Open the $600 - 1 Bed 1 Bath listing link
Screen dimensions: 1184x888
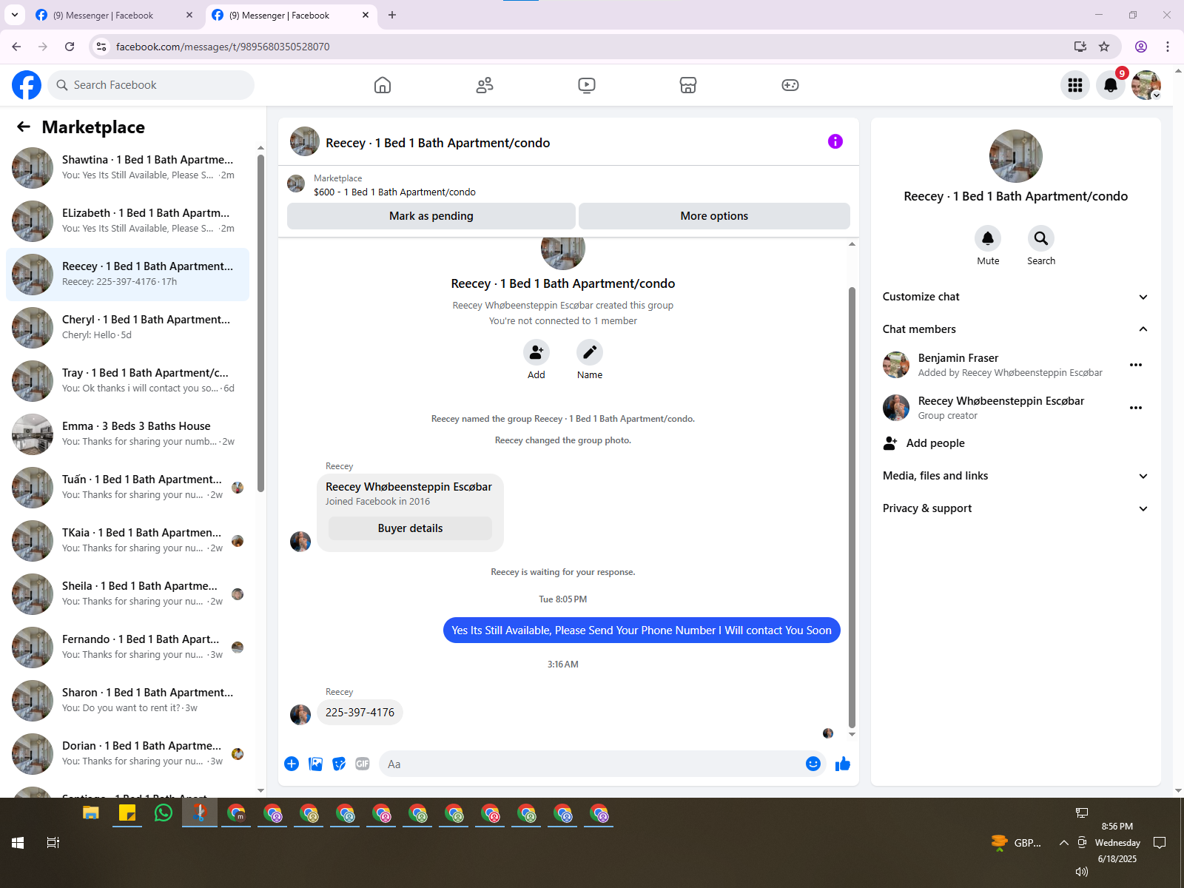394,192
